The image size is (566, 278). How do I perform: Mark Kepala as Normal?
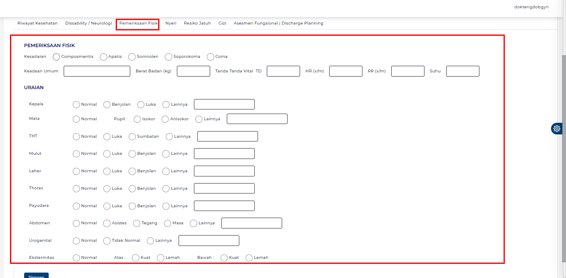point(76,104)
